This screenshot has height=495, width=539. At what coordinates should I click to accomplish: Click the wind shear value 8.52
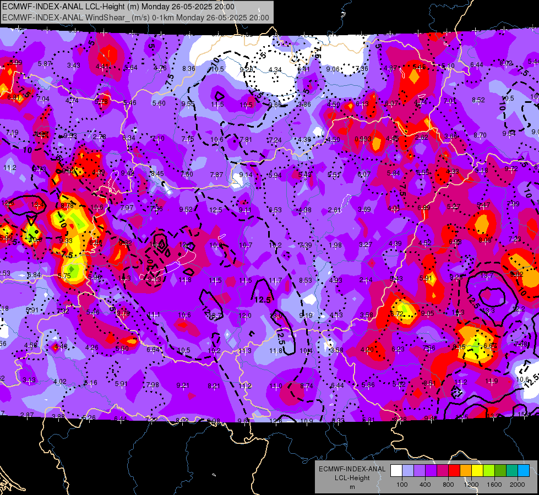[478, 100]
